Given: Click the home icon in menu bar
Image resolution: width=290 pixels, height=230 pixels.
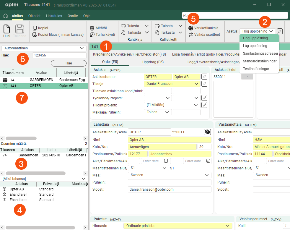Looking at the screenshot, I should pos(5,16).
